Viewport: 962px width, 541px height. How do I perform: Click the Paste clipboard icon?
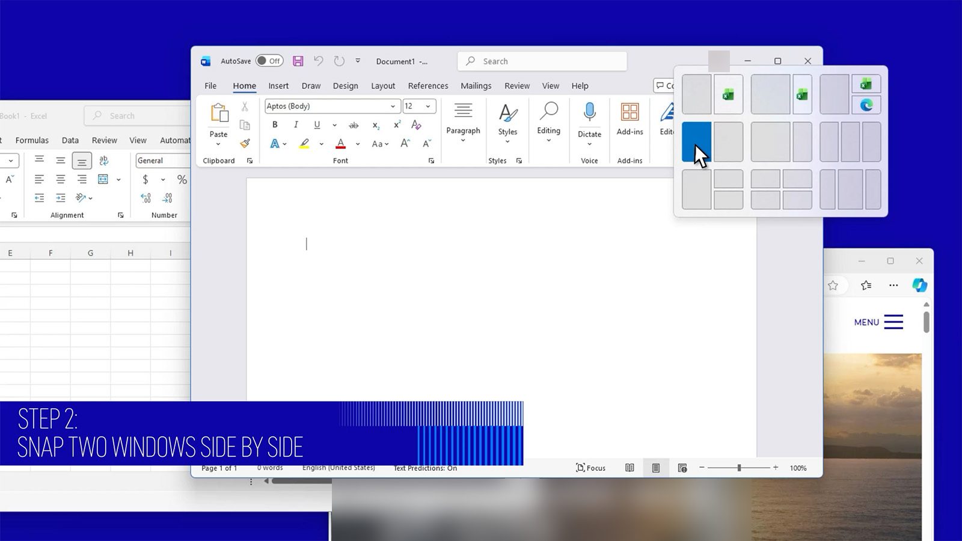(x=219, y=113)
